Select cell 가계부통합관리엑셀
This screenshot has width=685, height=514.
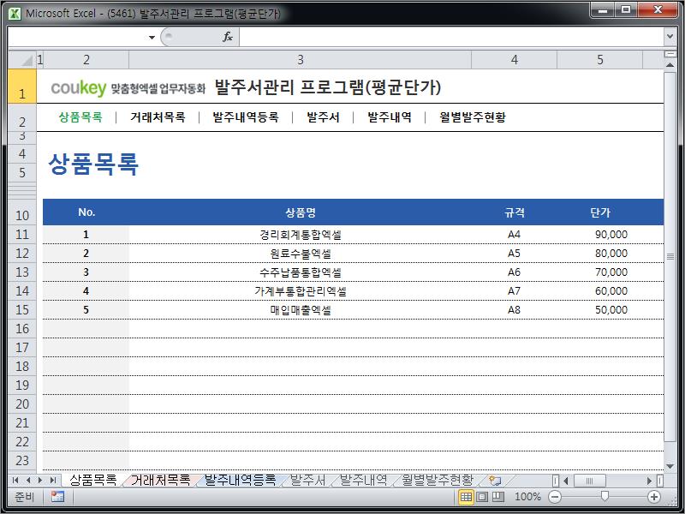point(301,291)
